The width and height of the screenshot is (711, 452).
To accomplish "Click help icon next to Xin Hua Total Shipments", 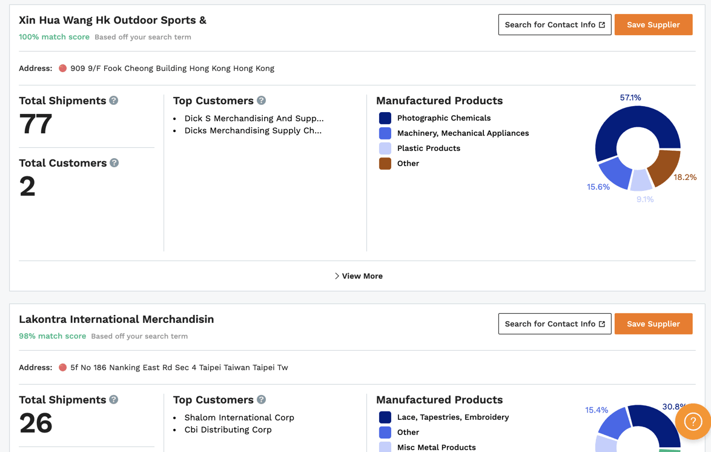I will tap(113, 101).
